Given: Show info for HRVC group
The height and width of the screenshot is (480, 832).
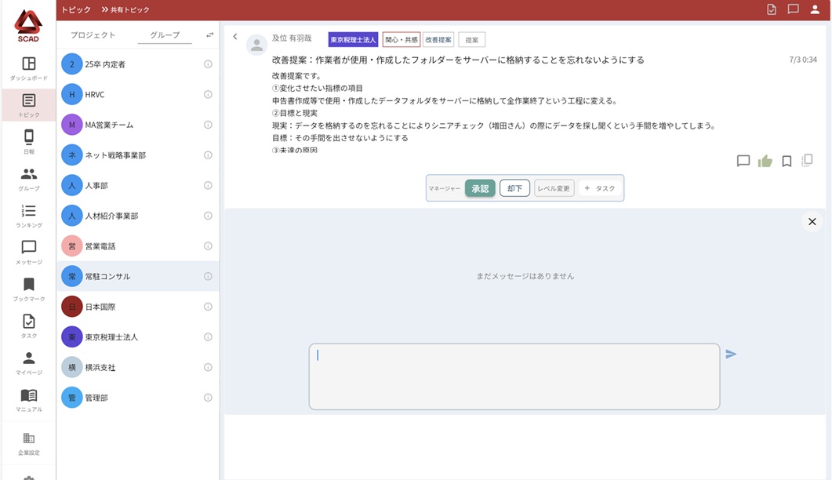Looking at the screenshot, I should pos(208,95).
